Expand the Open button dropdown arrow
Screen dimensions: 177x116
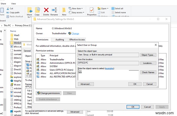coord(108,9)
